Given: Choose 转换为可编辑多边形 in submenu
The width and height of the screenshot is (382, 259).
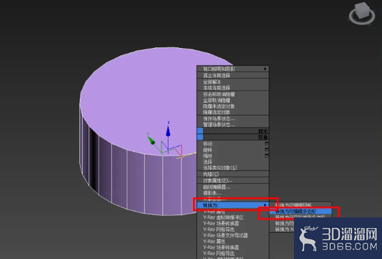Looking at the screenshot, I should (300, 211).
